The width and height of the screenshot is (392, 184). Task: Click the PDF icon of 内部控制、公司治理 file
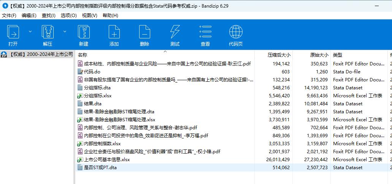[80, 128]
